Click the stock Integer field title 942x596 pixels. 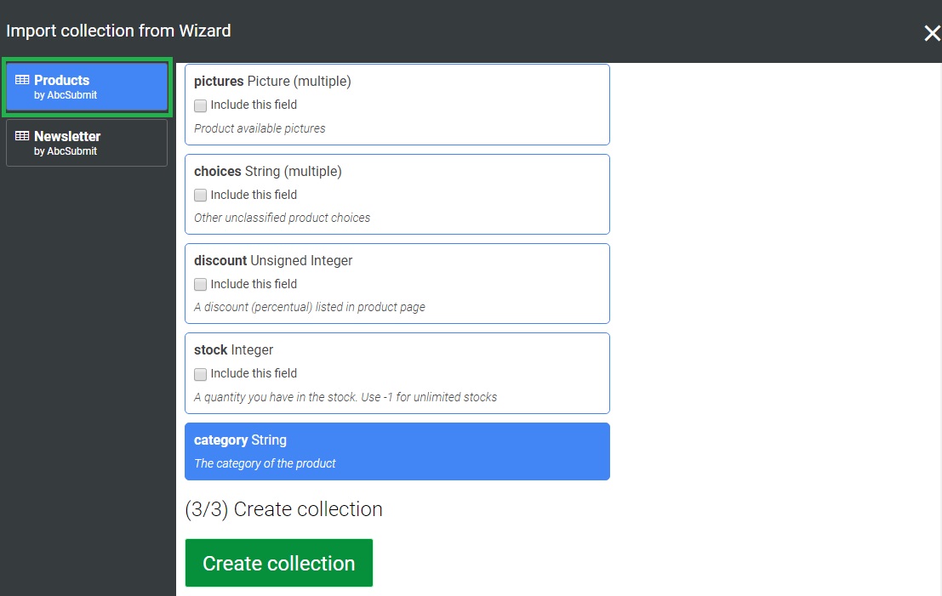(233, 349)
